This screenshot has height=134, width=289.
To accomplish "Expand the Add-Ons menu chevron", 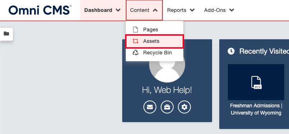I will pyautogui.click(x=232, y=10).
